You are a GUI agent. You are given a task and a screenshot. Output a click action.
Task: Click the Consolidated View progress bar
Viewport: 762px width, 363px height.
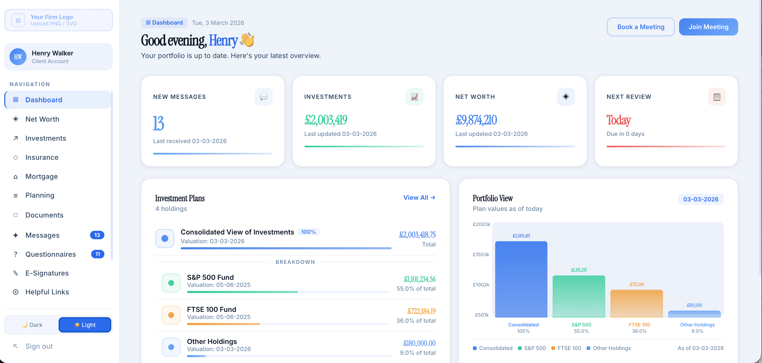286,248
